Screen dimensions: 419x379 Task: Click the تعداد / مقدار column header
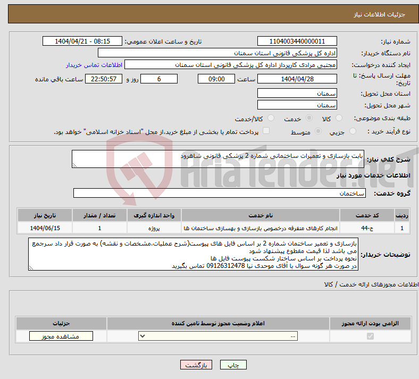[99, 215]
